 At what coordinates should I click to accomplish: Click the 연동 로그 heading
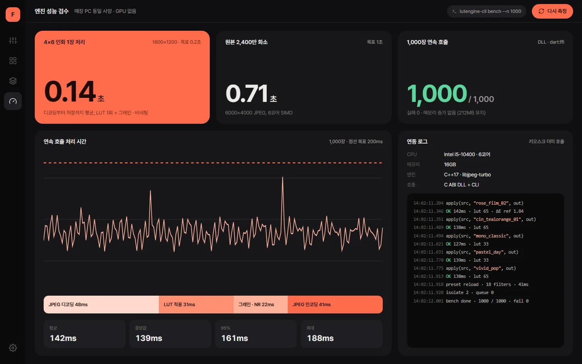[x=417, y=142]
